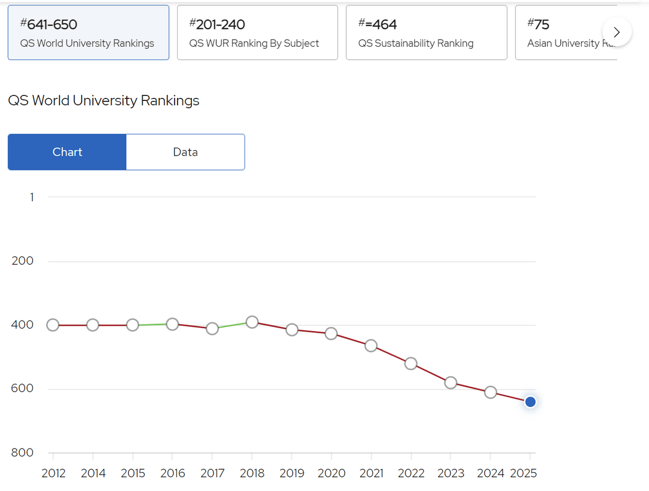Click the right arrow to see more rankings
The height and width of the screenshot is (491, 649).
(x=617, y=31)
